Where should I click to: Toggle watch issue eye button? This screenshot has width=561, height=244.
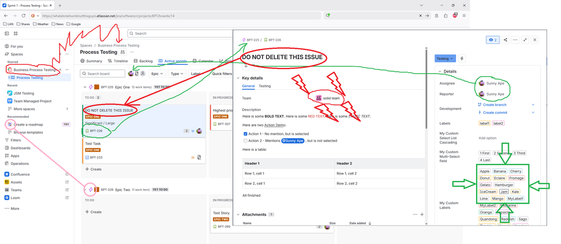click(492, 40)
